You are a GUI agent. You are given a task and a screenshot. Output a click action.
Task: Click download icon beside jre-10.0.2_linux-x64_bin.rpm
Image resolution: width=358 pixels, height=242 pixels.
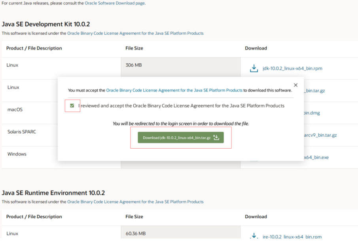[254, 236]
